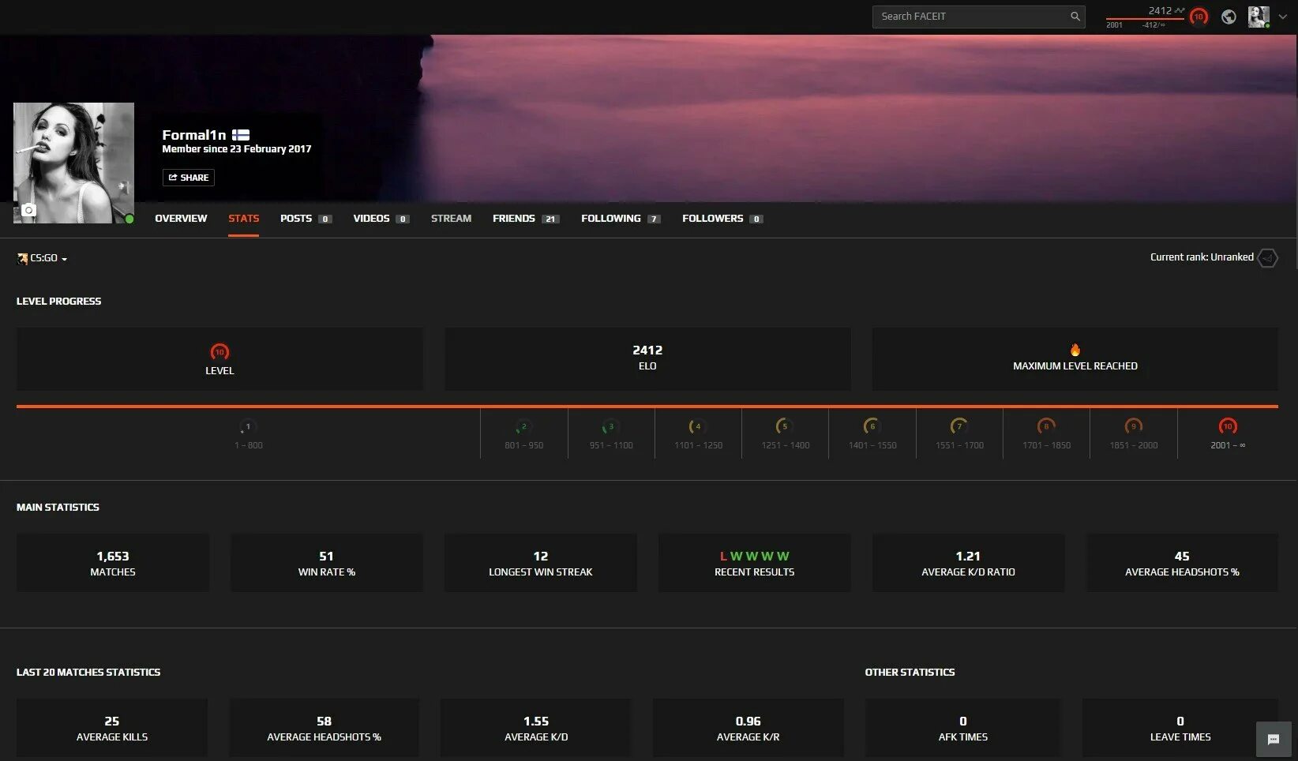Click the level 4 icon (1101 – 1250)

pos(698,427)
